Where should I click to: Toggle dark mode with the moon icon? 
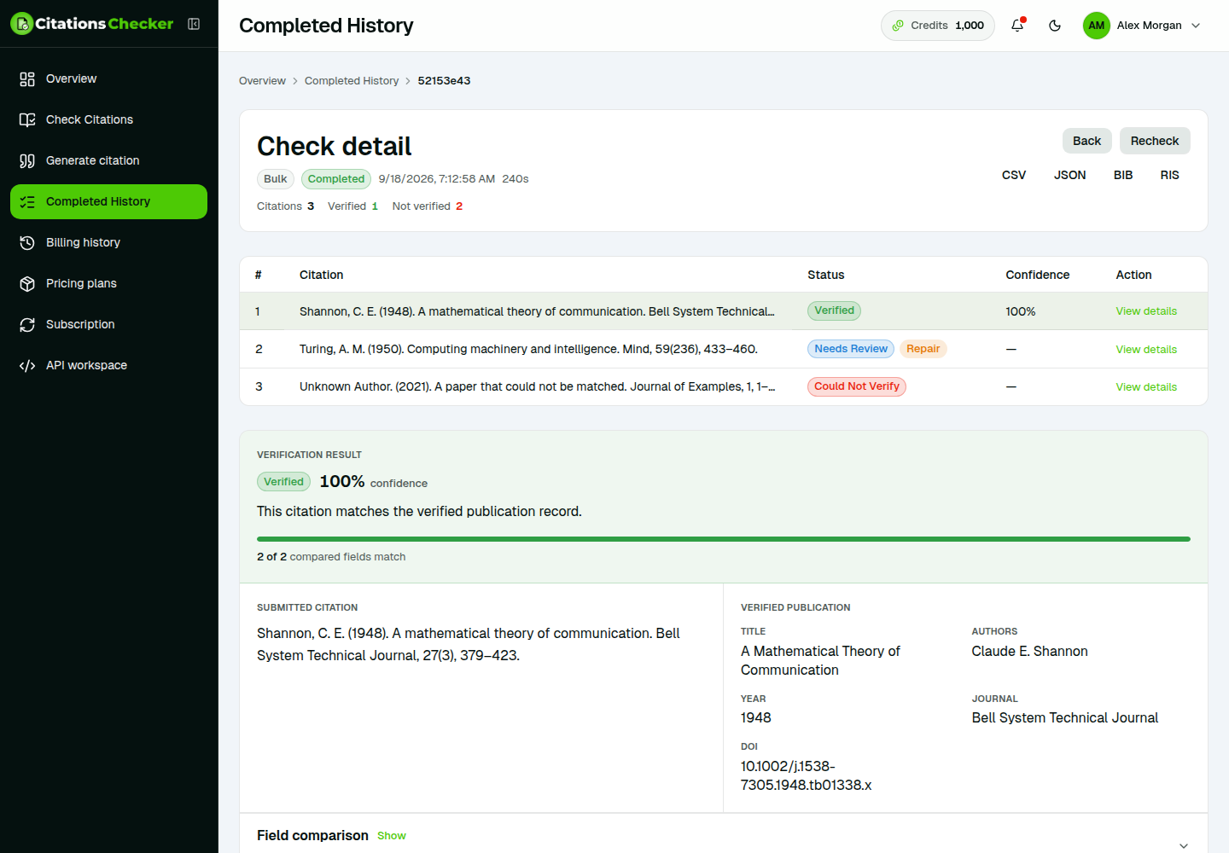coord(1055,26)
